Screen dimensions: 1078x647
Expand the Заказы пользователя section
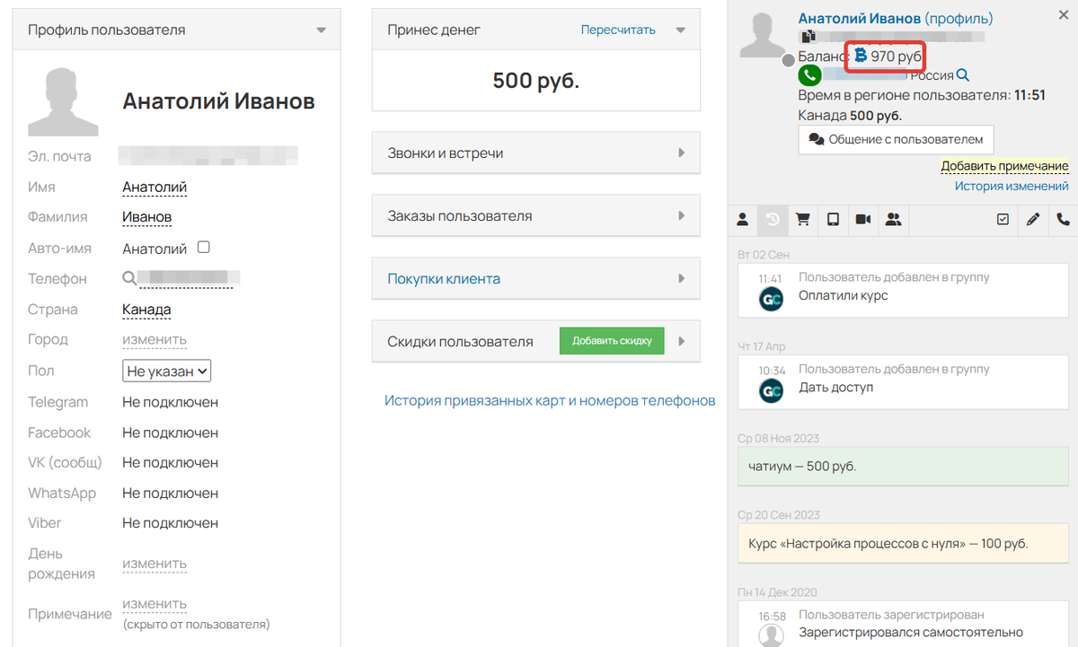535,216
